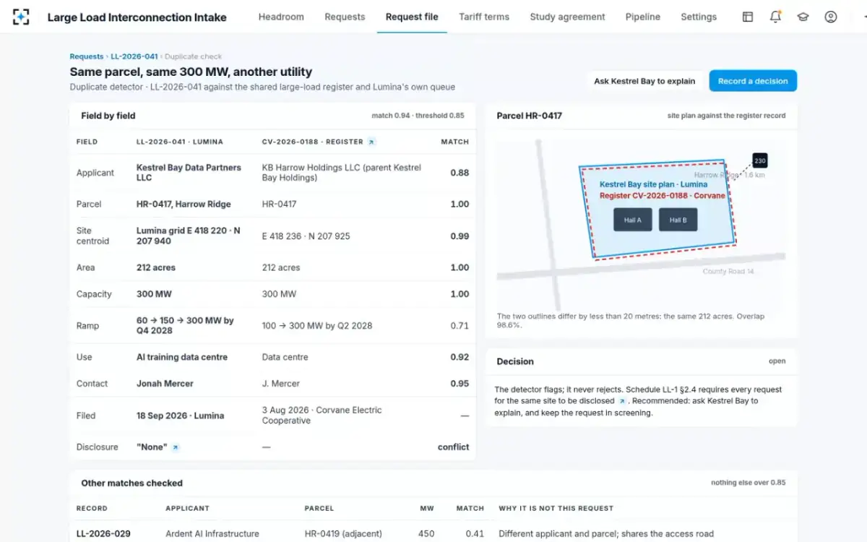Open Schedule LL-1 link icon in Decision

[622, 400]
